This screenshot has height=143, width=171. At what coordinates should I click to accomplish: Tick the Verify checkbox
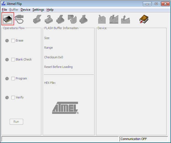tap(13, 97)
